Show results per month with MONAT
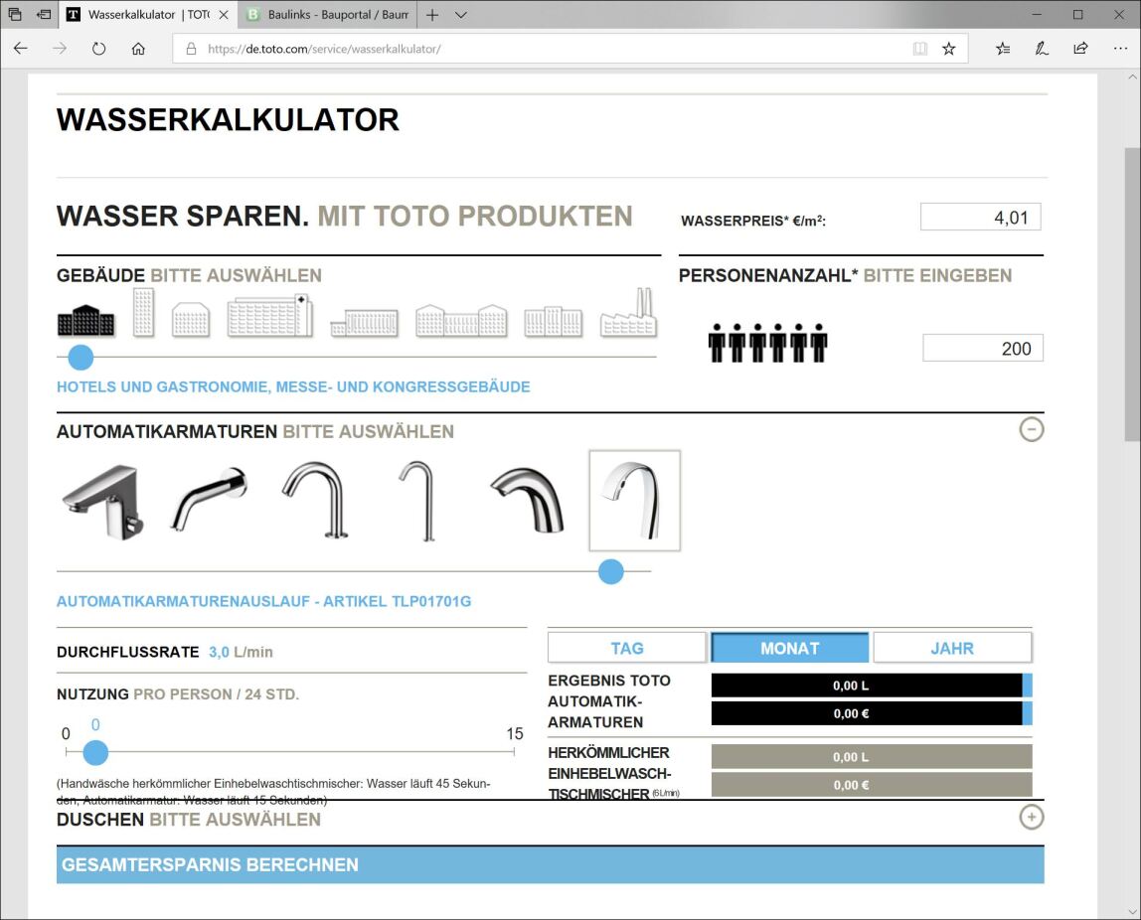Viewport: 1141px width, 920px height. (789, 647)
